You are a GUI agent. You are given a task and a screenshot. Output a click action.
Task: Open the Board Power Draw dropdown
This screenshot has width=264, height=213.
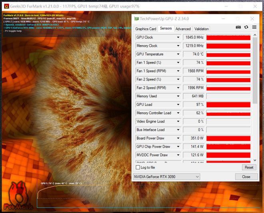178,138
